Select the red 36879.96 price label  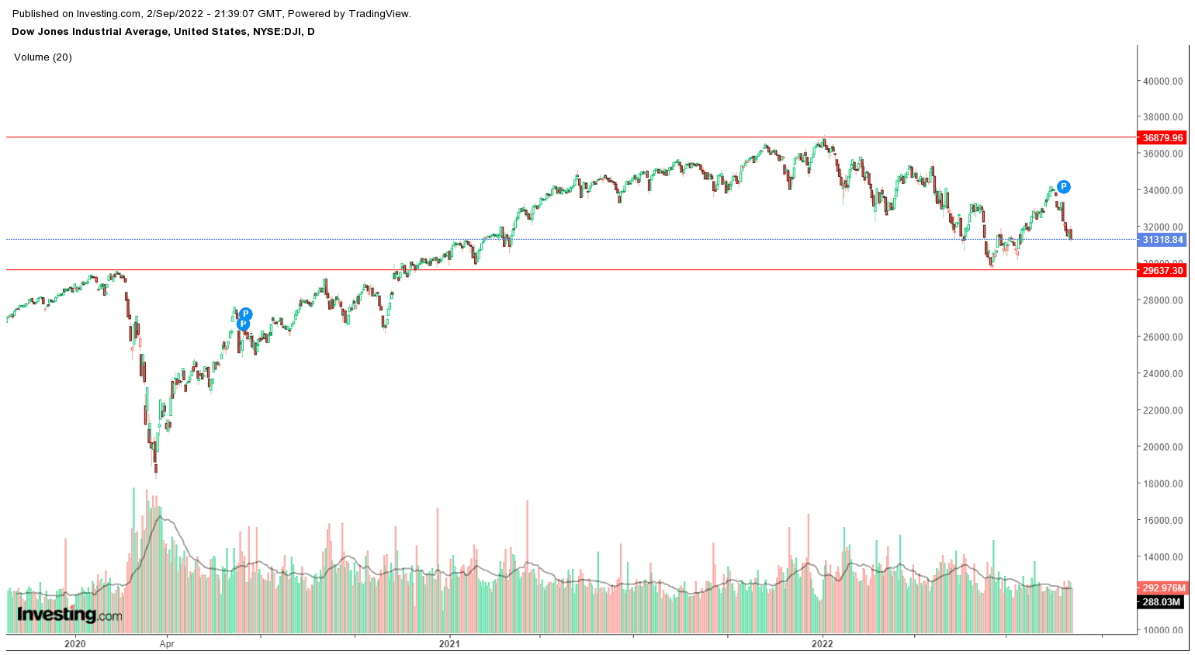(1162, 138)
